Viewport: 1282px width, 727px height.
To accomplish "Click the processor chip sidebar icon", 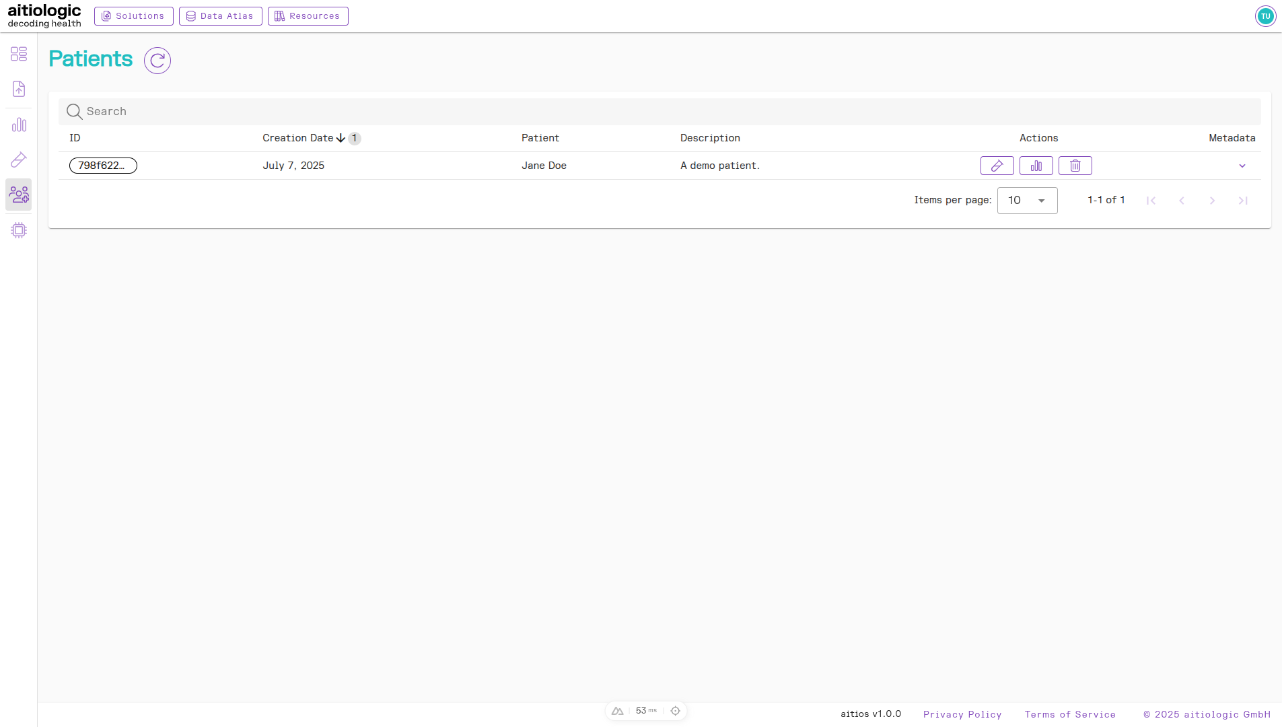I will (19, 230).
